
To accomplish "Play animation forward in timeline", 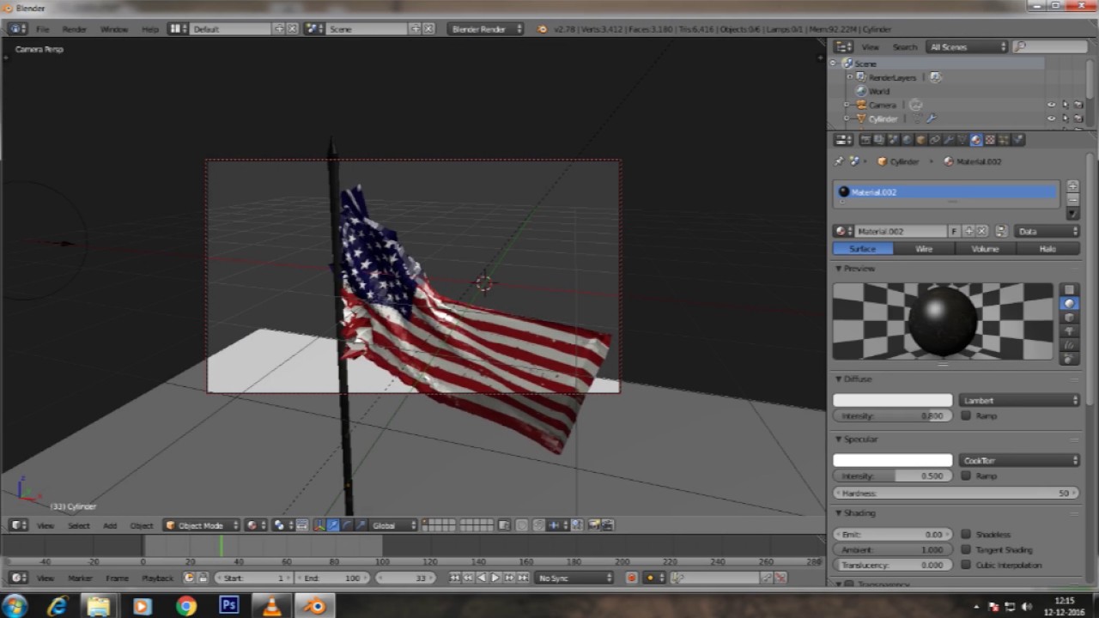I will click(495, 578).
